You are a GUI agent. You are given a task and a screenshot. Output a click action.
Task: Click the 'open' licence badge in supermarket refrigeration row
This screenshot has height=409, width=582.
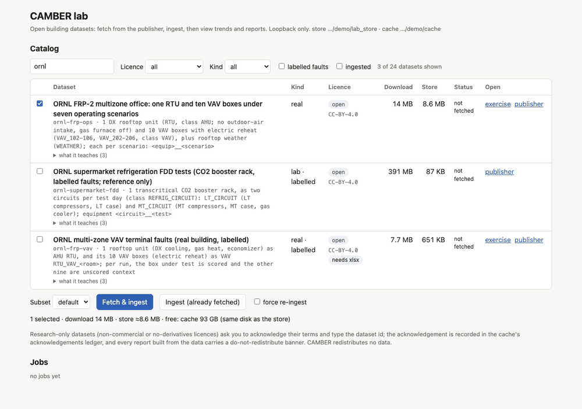point(338,172)
